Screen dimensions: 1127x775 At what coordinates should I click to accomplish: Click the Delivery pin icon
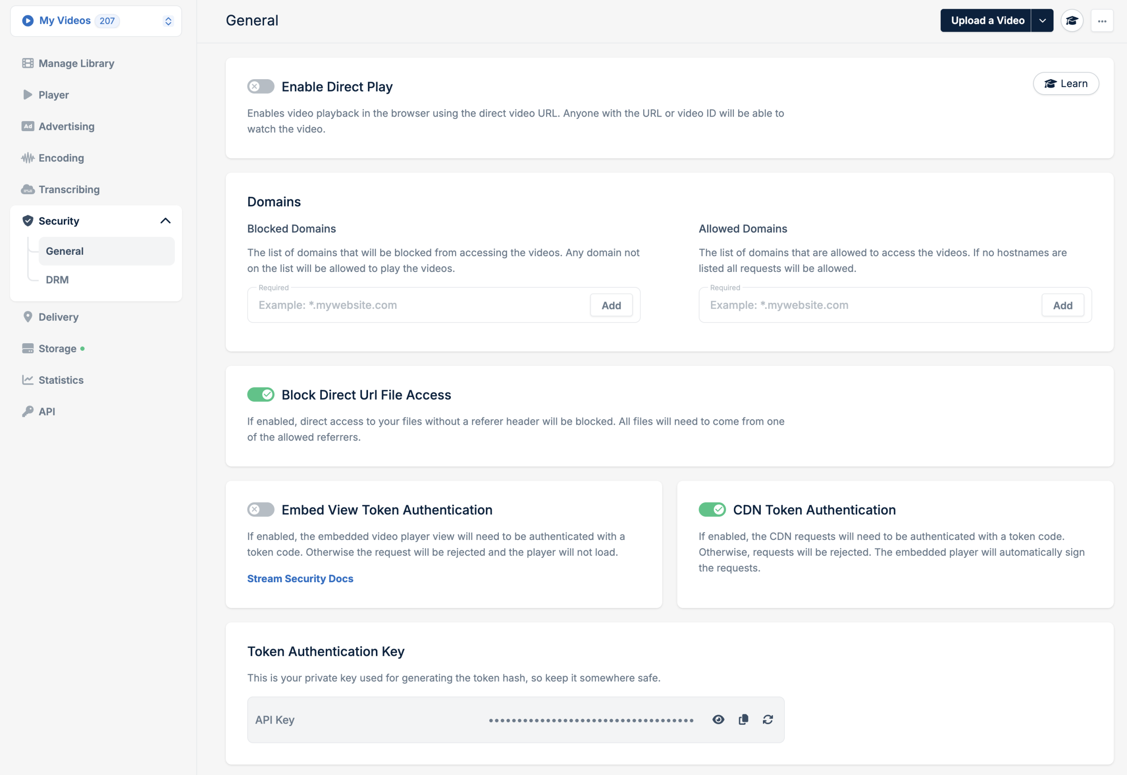click(28, 316)
